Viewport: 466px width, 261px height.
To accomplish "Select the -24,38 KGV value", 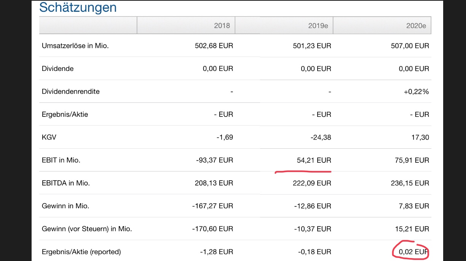I will (321, 137).
